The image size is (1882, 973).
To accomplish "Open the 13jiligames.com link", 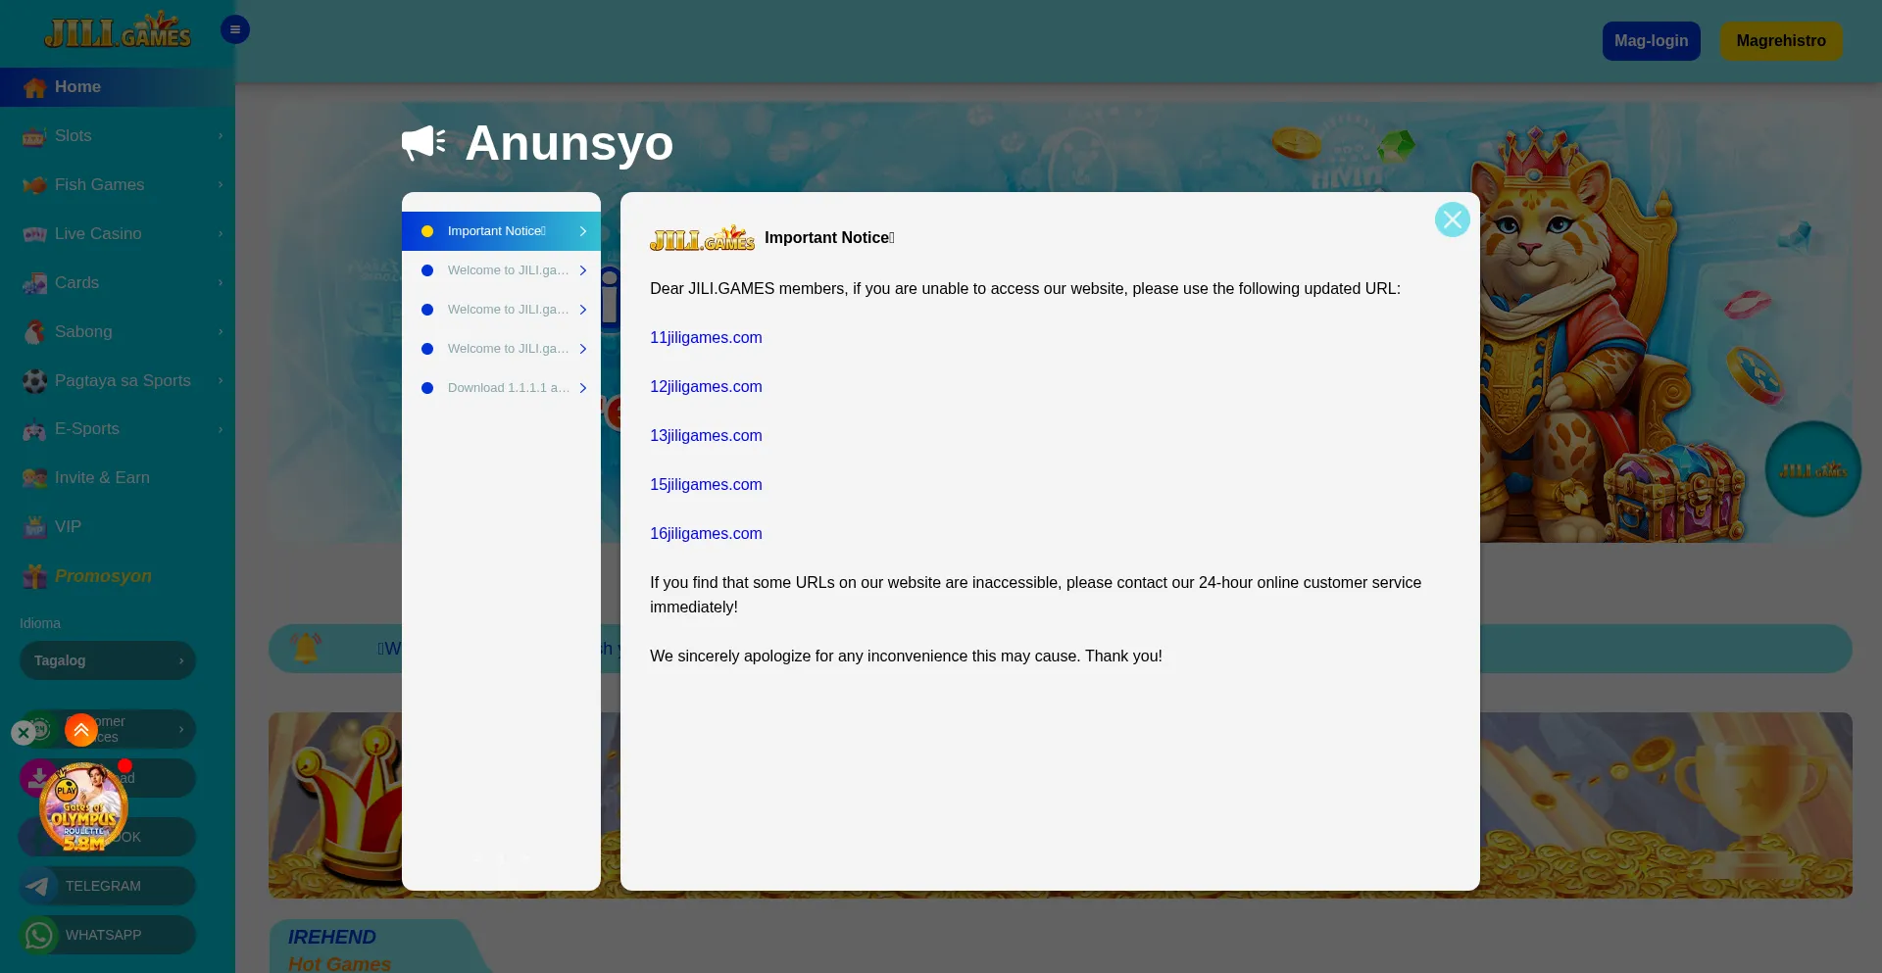I will click(706, 436).
